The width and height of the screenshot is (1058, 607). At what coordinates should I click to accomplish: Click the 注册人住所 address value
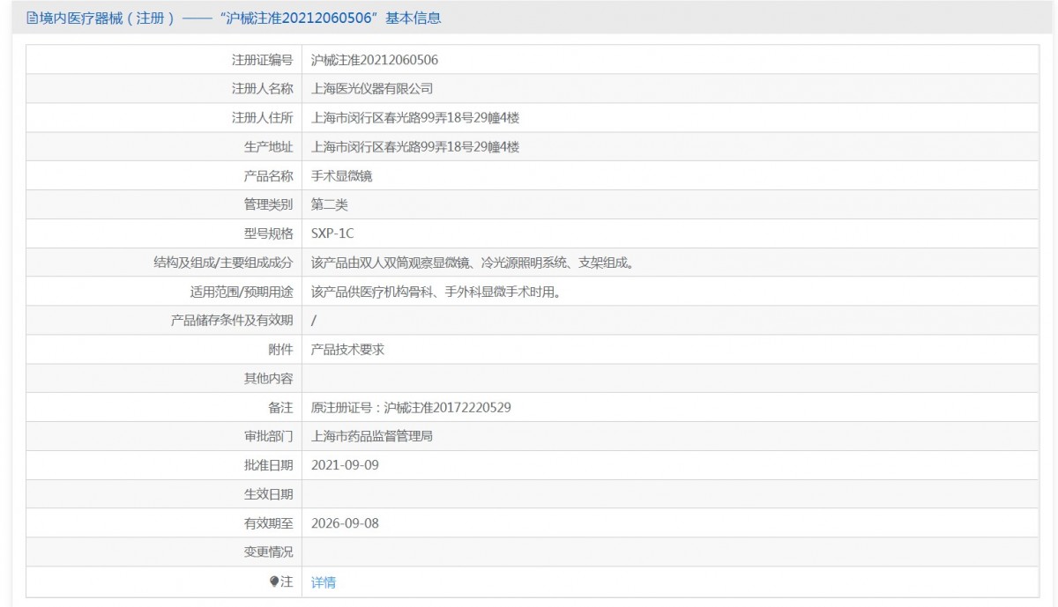click(x=415, y=118)
